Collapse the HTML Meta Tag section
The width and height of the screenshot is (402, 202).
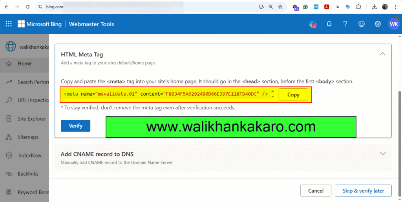tap(382, 54)
